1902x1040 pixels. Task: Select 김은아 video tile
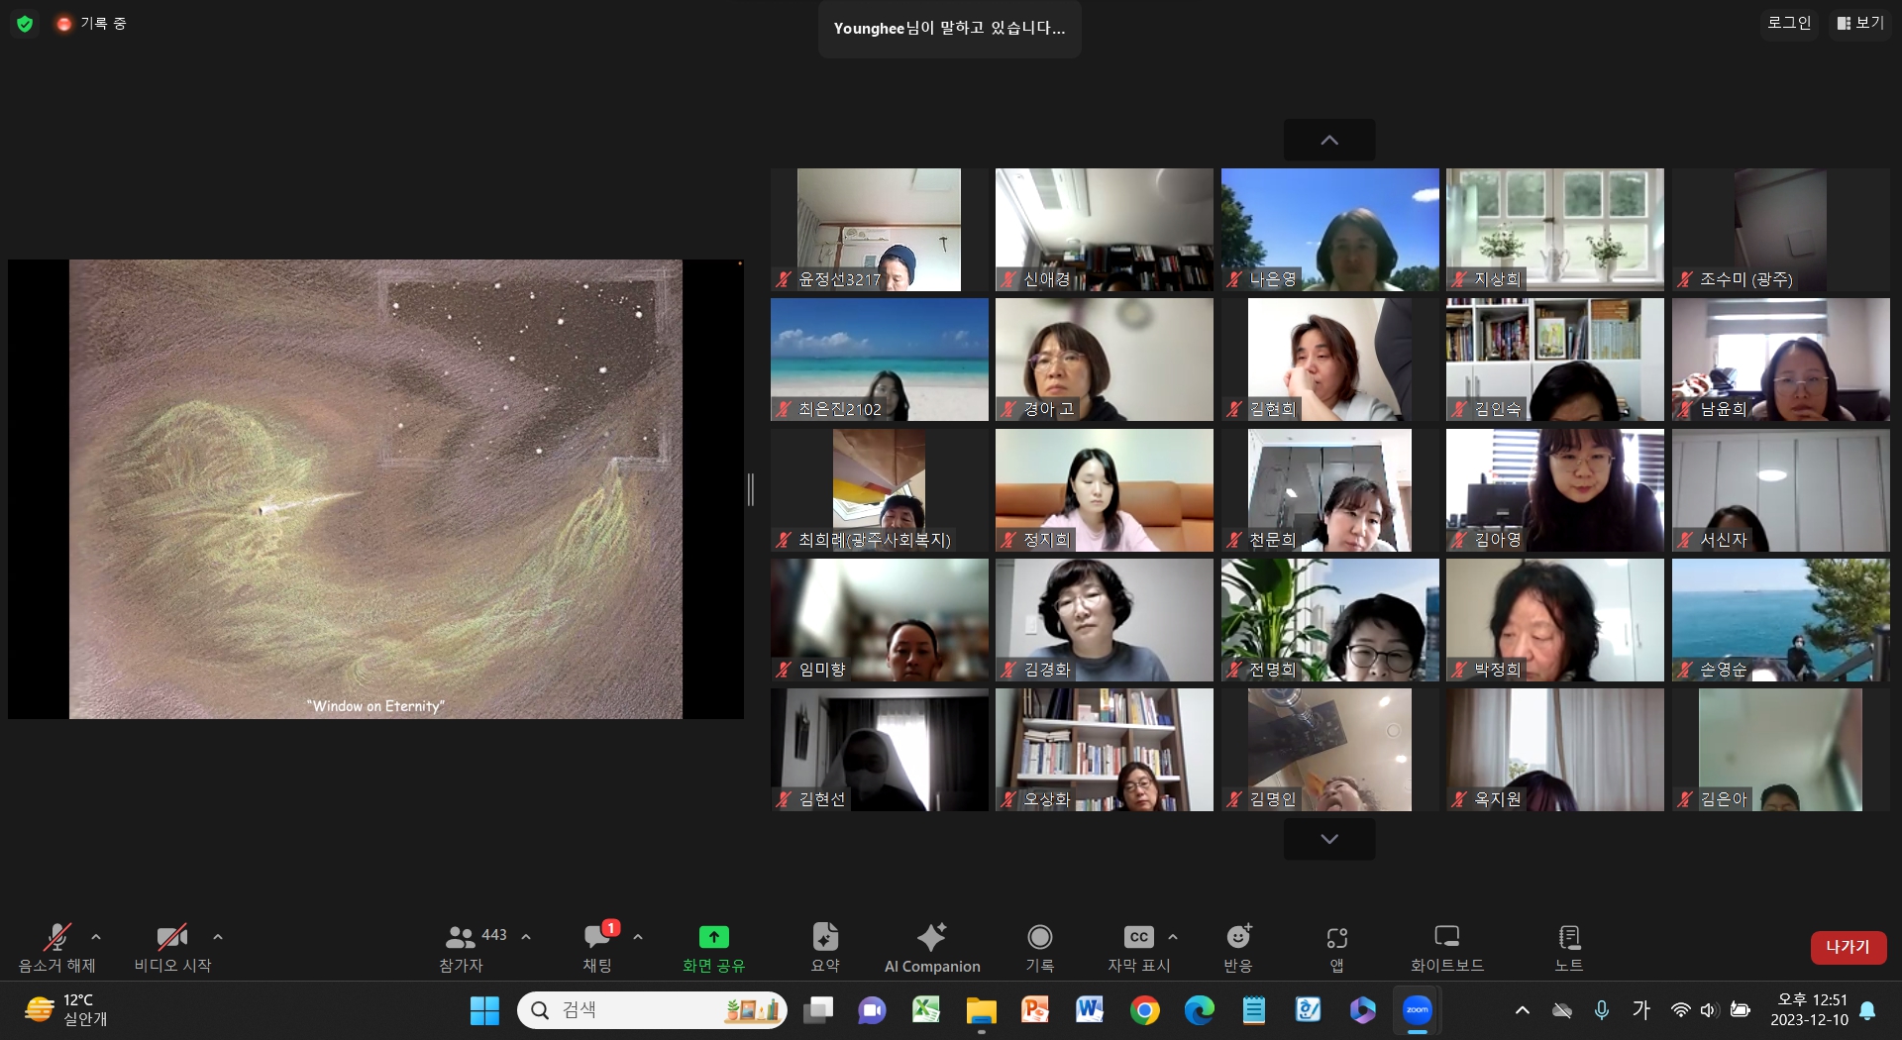tap(1781, 750)
